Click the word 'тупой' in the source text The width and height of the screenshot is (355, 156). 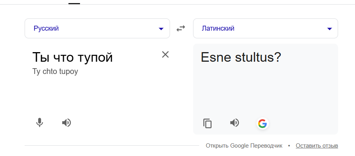(x=96, y=57)
